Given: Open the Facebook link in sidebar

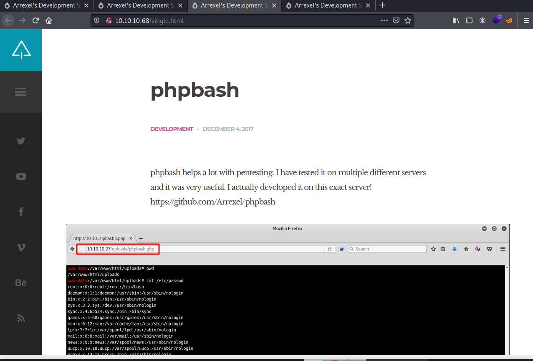Looking at the screenshot, I should (21, 212).
